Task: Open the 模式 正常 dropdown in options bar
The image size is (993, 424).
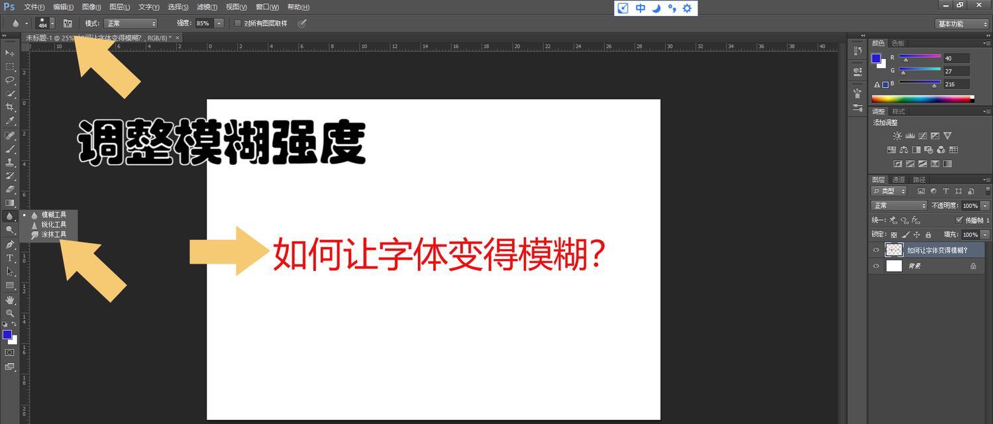Action: [x=130, y=23]
